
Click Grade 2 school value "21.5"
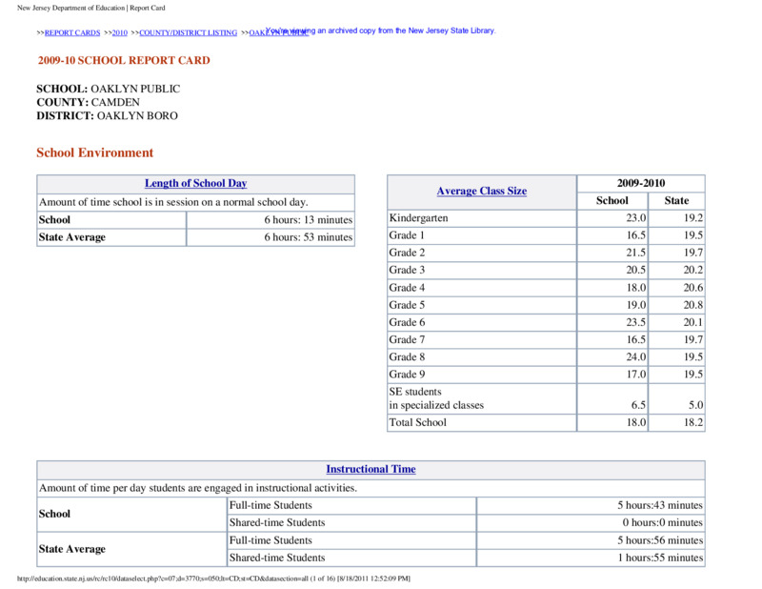point(635,253)
